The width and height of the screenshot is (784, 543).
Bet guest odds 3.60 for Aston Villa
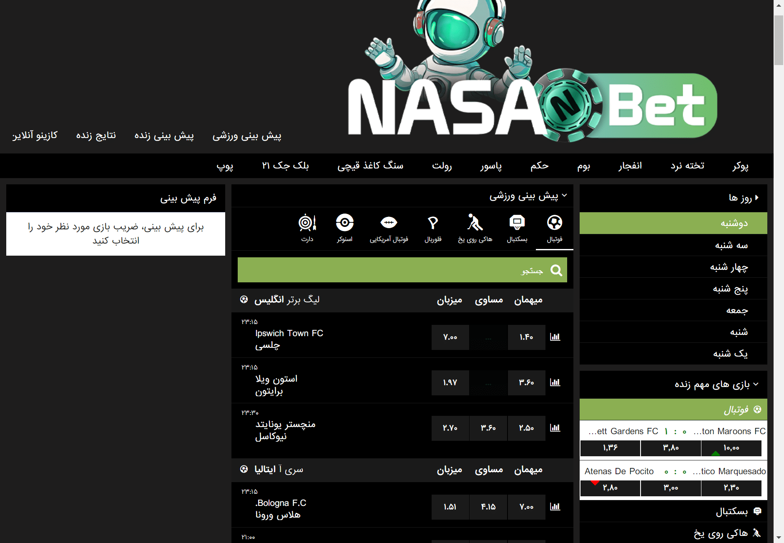tap(526, 382)
